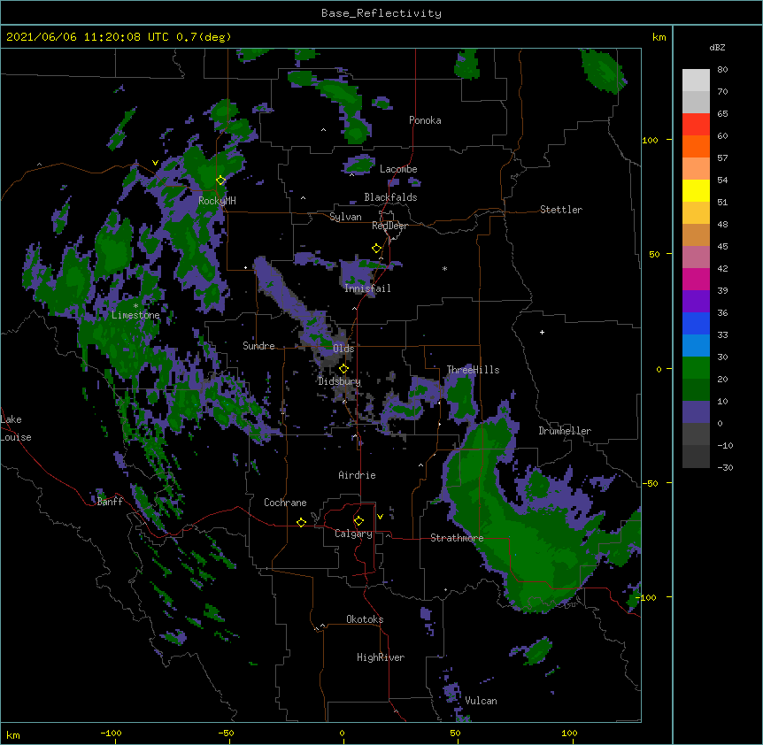Click the dBZ legend heading
Viewport: 763px width, 745px height.
(717, 48)
